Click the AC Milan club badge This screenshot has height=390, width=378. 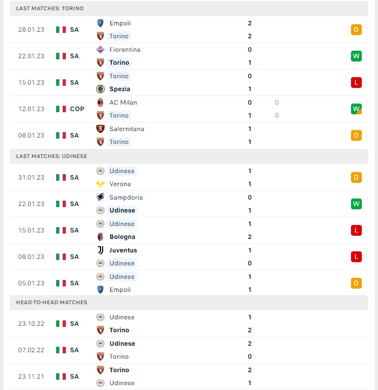tap(100, 102)
